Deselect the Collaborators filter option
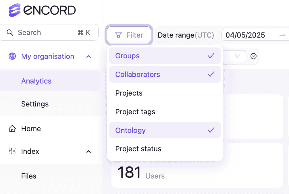Viewport: 289px width, 194px height. click(x=165, y=74)
